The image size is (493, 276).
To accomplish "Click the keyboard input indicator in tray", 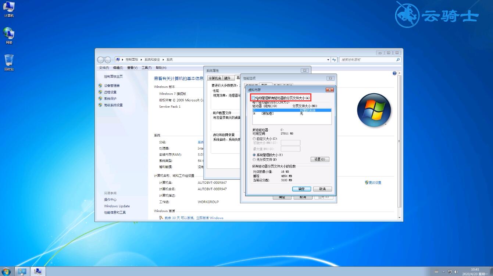I will (436, 272).
